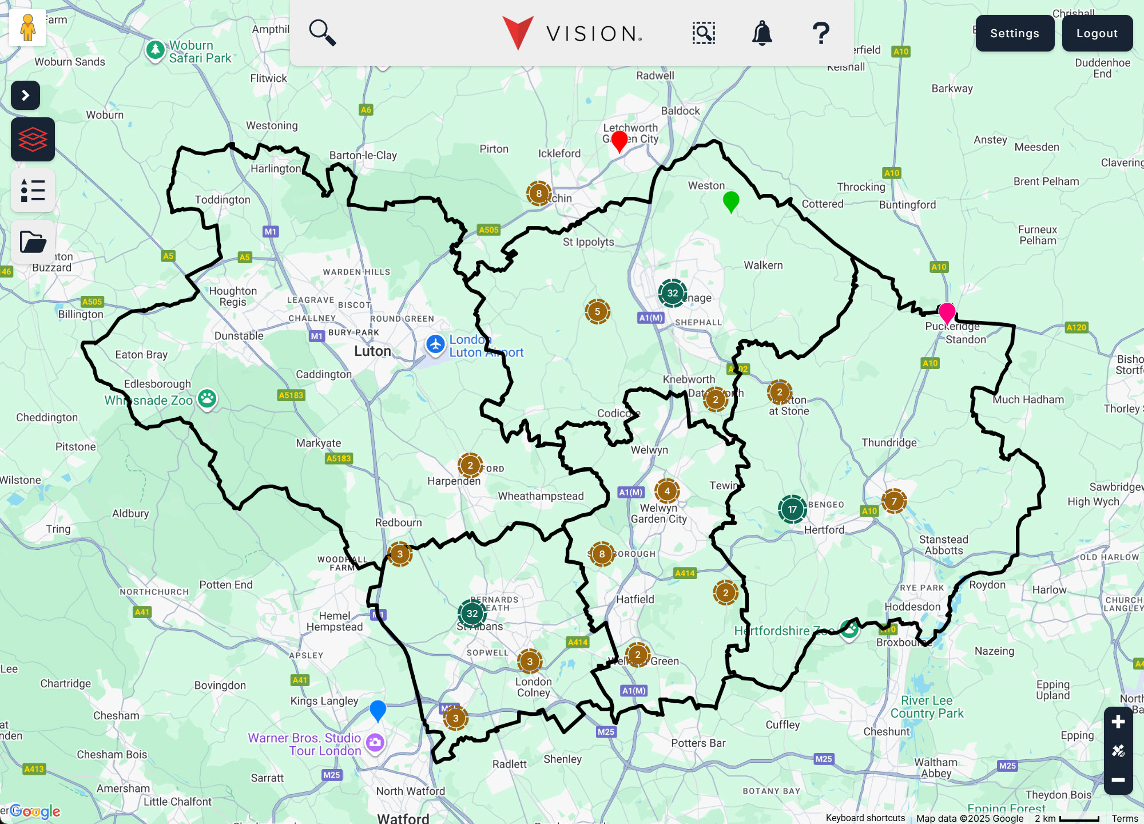Image resolution: width=1144 pixels, height=824 pixels.
Task: Click the Logout button
Action: [x=1097, y=33]
